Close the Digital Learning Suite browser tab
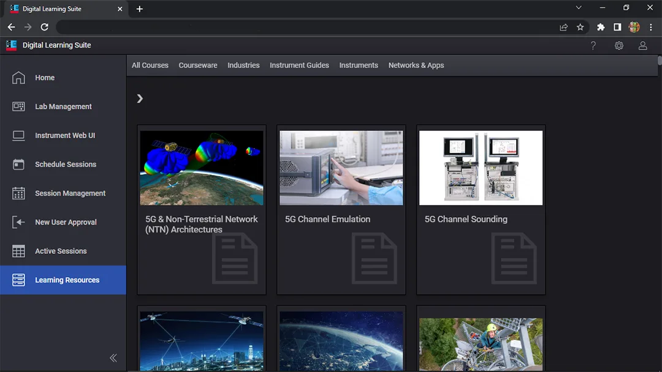Image resolution: width=662 pixels, height=372 pixels. (x=120, y=9)
